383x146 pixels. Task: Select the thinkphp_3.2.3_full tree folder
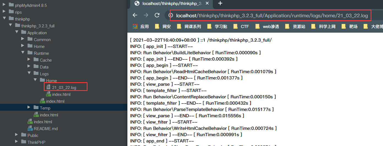(x=38, y=26)
